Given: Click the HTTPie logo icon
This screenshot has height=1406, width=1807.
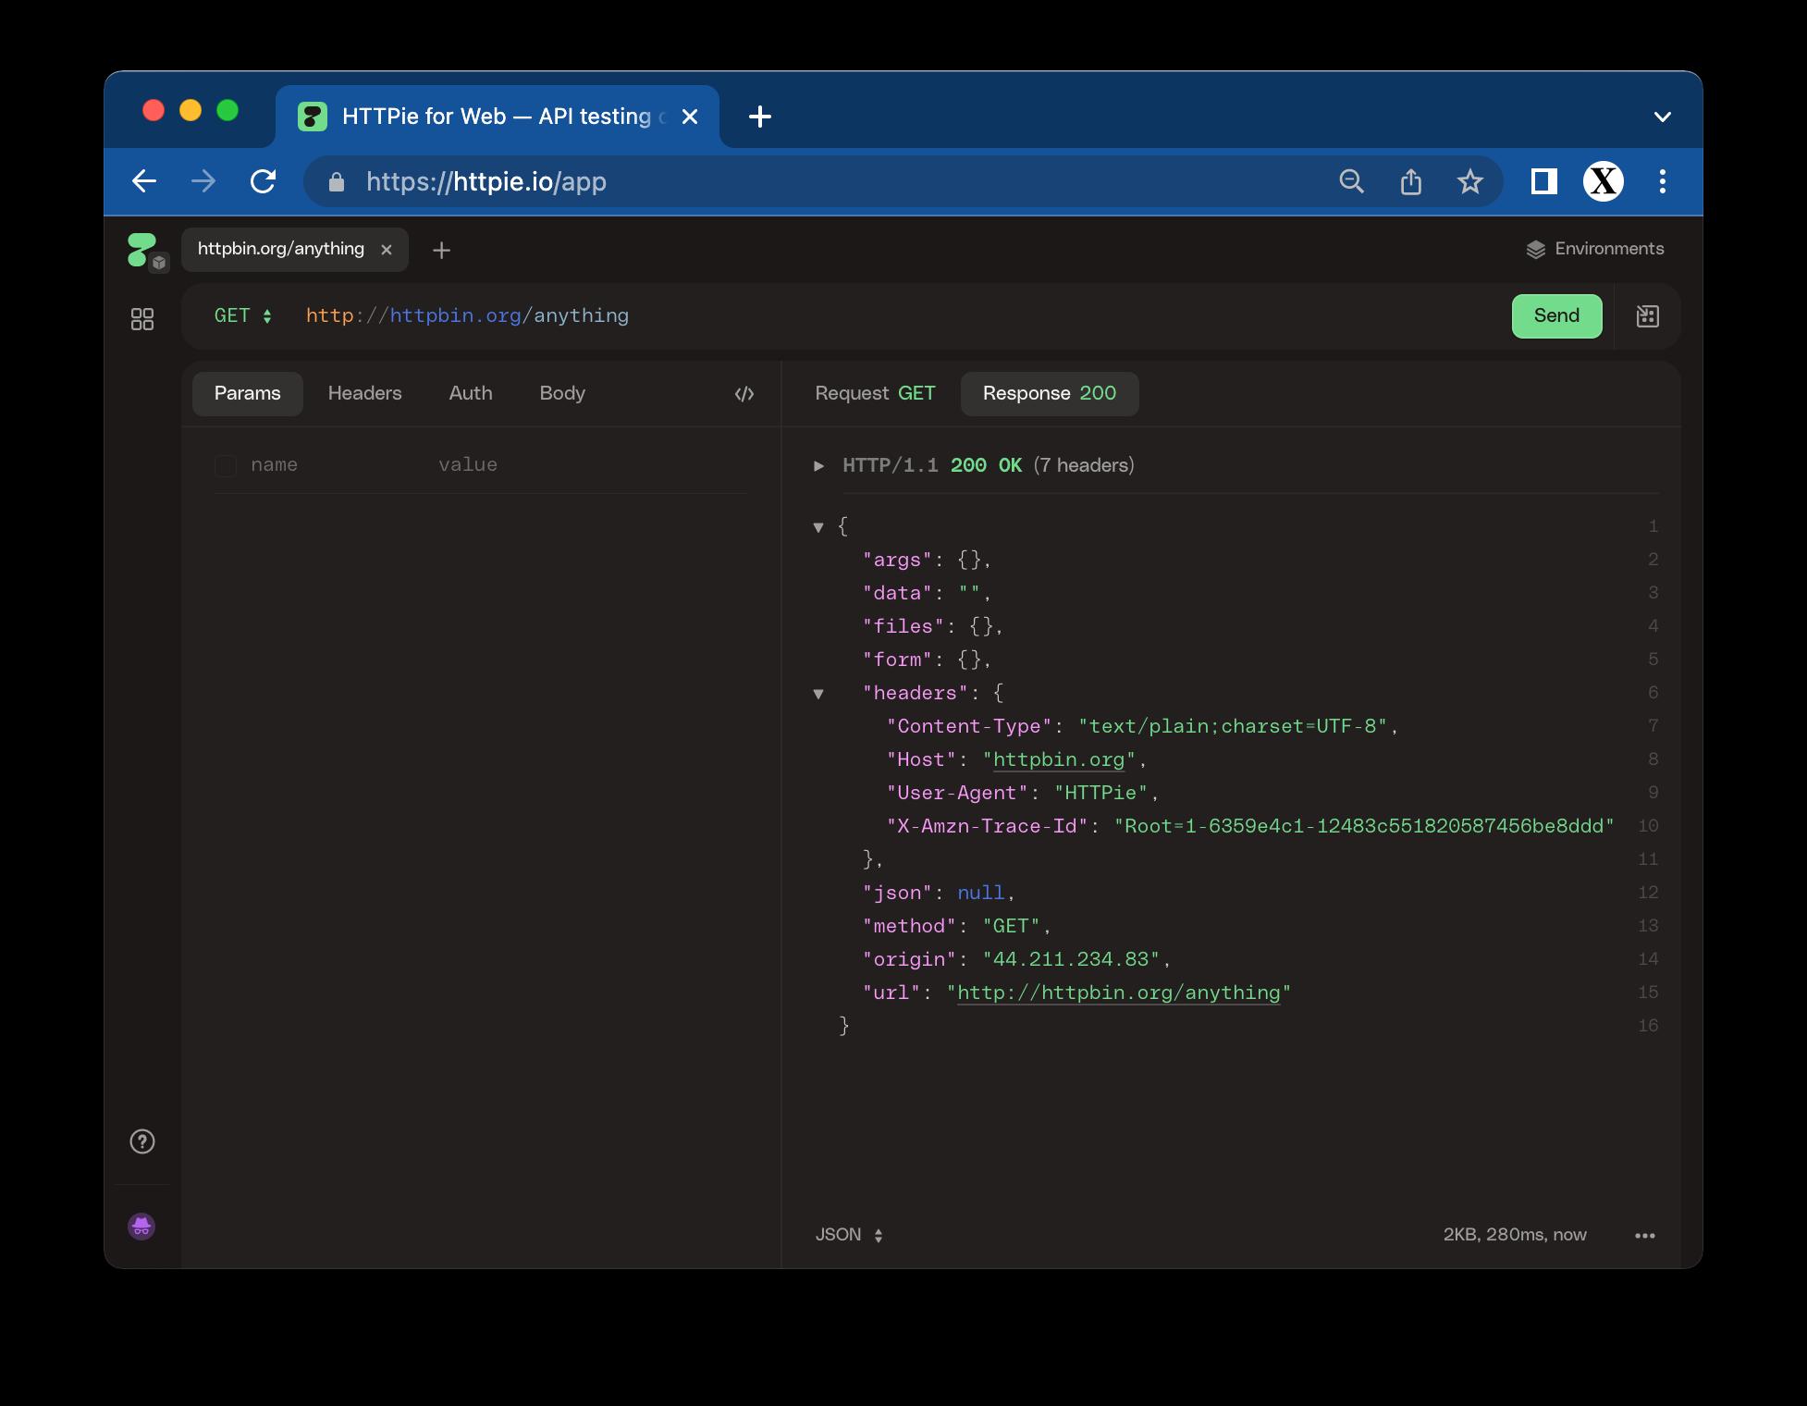Looking at the screenshot, I should pyautogui.click(x=141, y=249).
